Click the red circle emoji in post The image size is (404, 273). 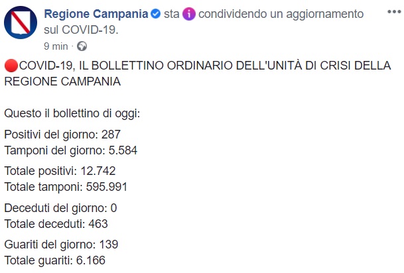[11, 66]
